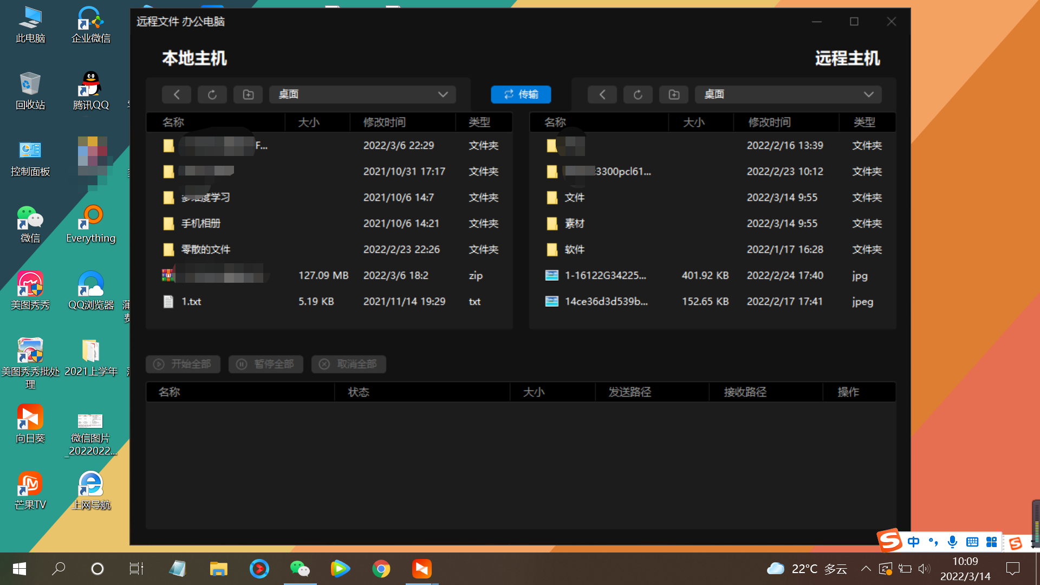Sort local files by 修改时间 column

point(384,122)
